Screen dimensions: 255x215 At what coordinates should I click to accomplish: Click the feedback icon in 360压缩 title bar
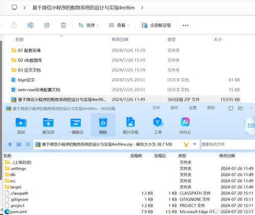point(241,108)
